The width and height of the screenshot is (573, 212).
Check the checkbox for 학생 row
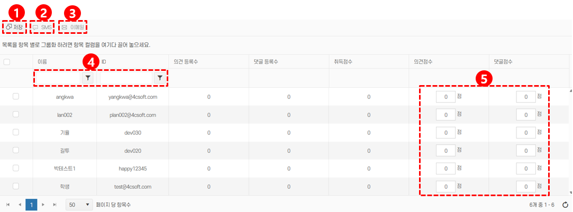click(16, 186)
